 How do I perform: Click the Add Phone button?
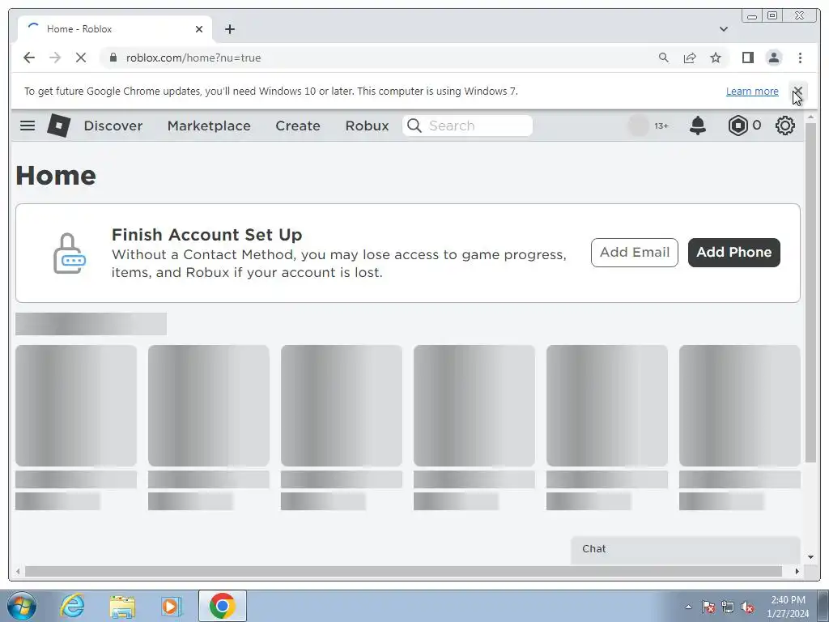point(733,253)
